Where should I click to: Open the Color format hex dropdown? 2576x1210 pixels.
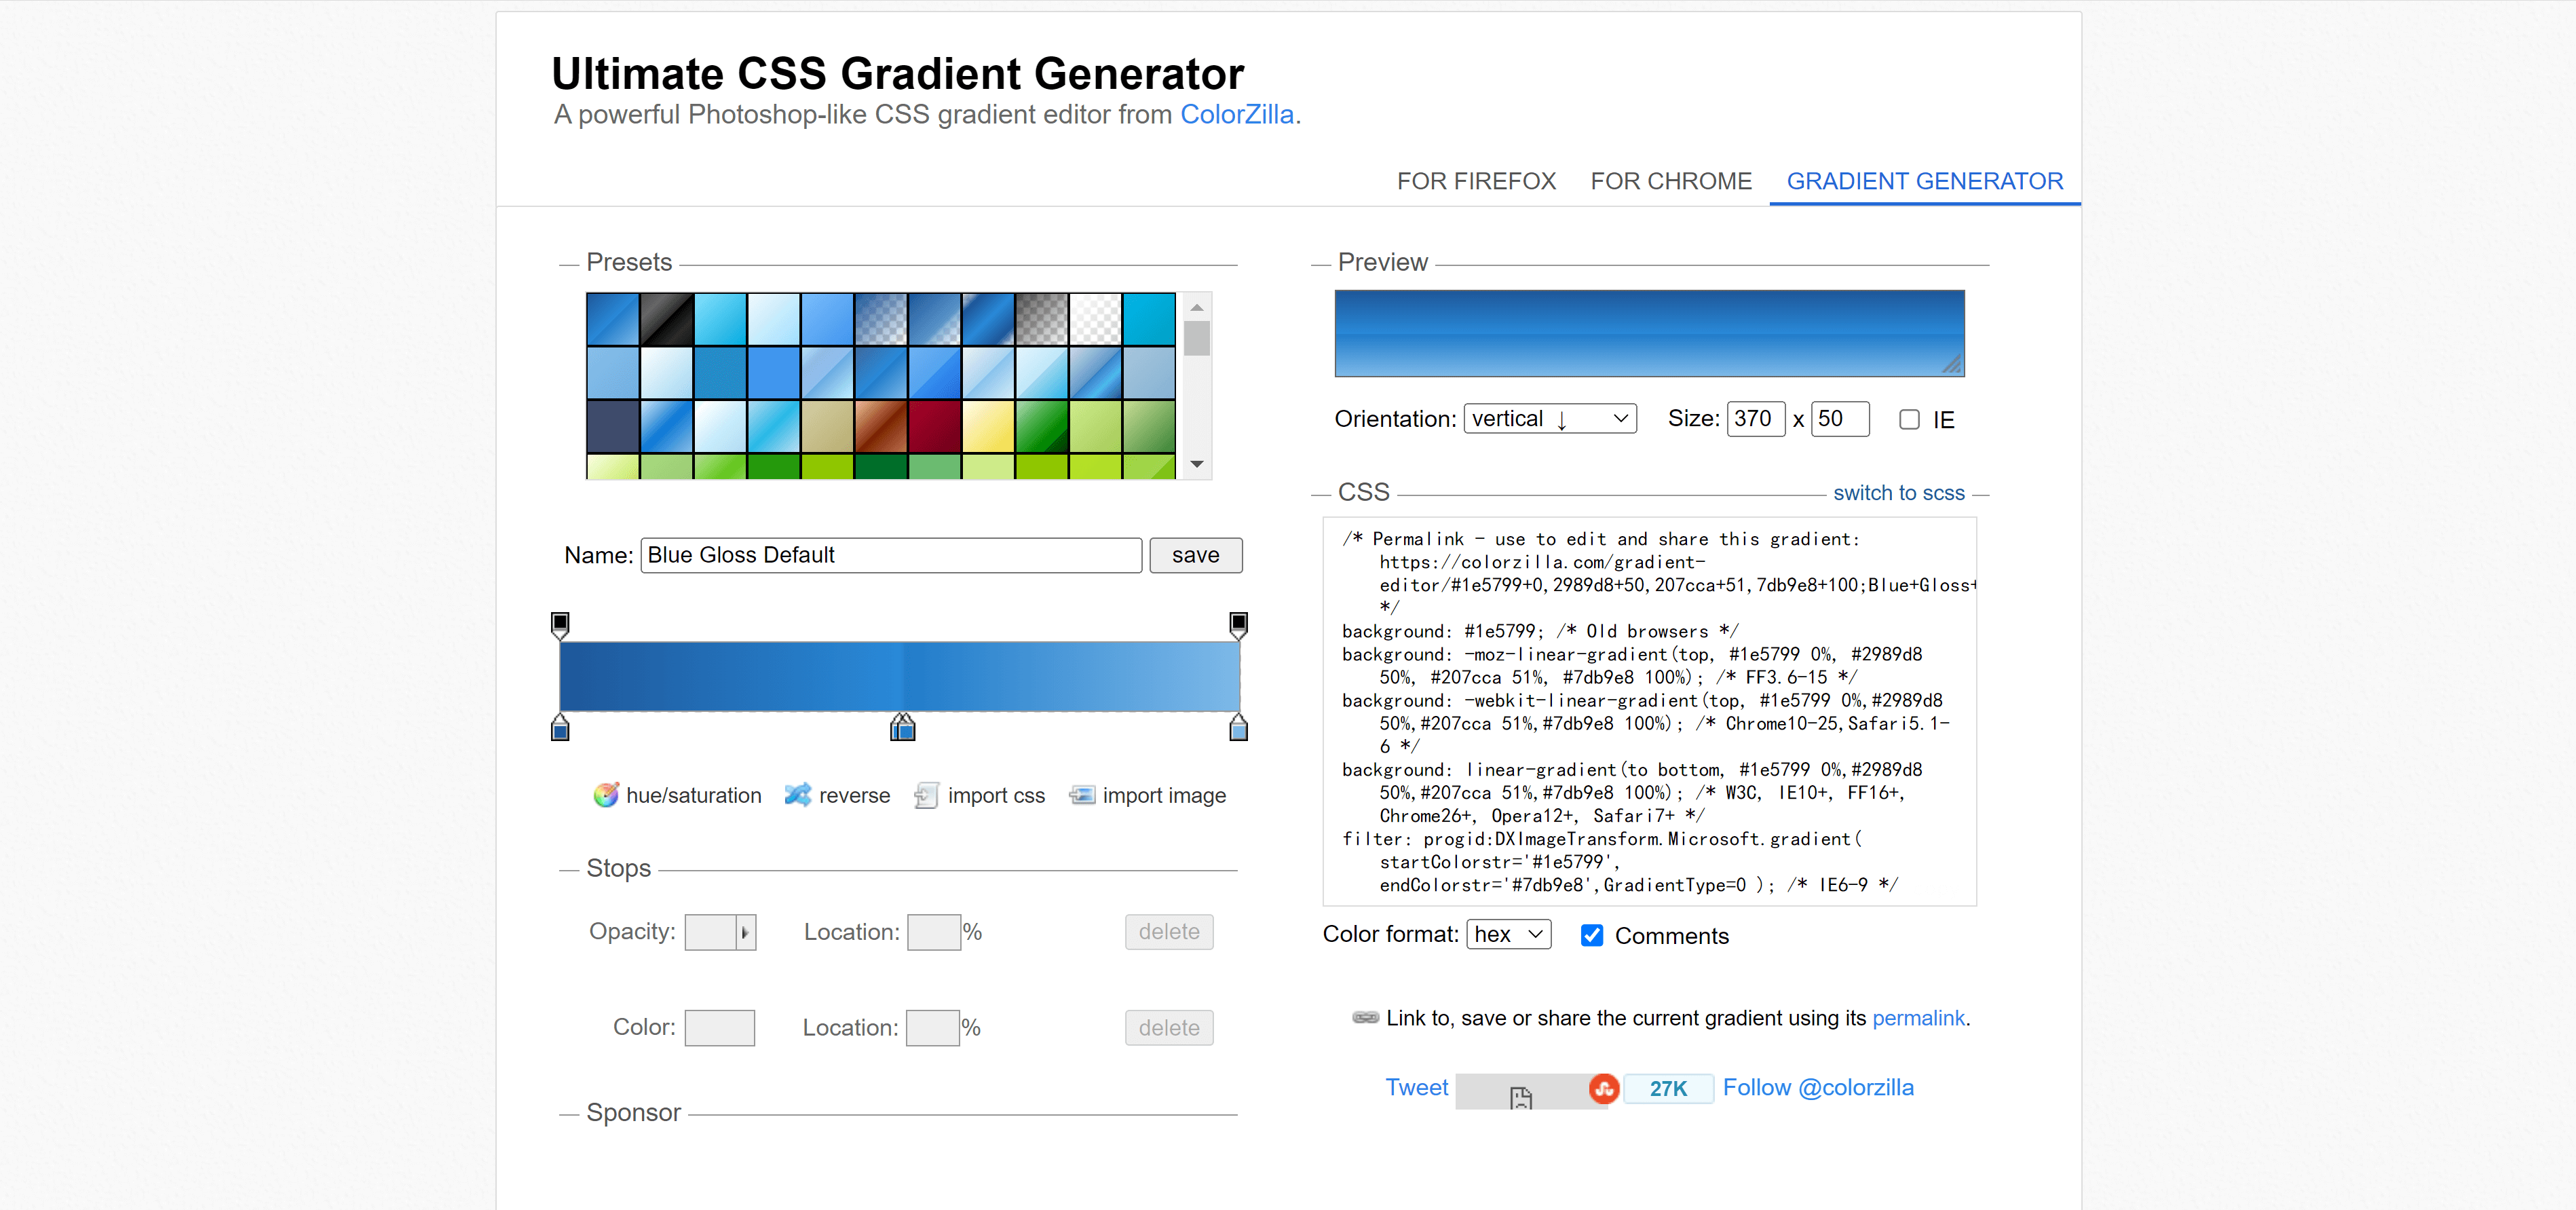pyautogui.click(x=1508, y=934)
